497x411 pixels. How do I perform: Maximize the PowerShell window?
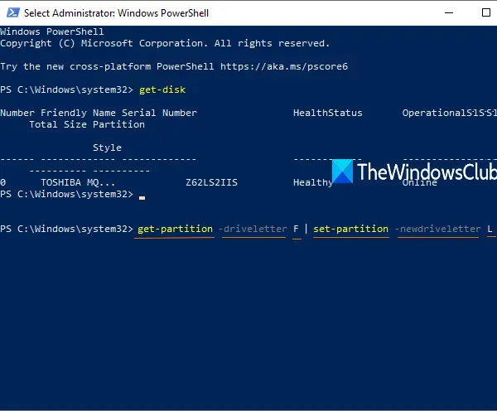click(x=486, y=12)
